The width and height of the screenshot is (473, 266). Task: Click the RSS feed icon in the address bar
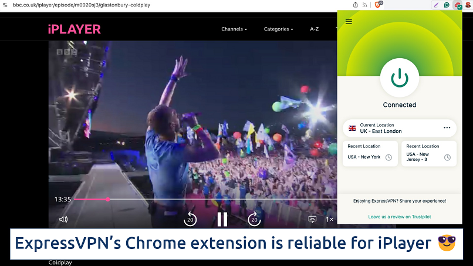click(364, 5)
